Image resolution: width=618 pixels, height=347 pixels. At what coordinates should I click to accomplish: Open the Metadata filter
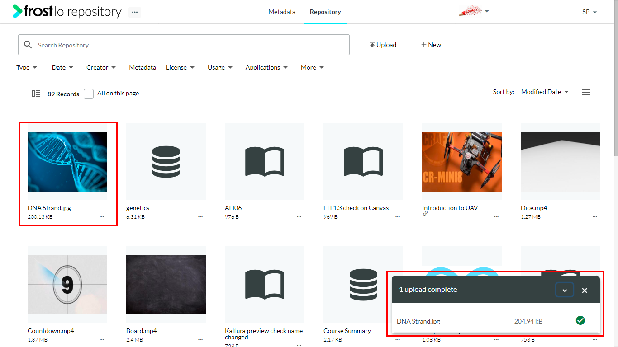143,67
